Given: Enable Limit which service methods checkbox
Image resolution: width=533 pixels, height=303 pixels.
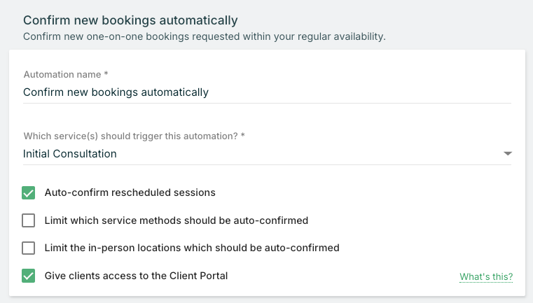Looking at the screenshot, I should (29, 220).
